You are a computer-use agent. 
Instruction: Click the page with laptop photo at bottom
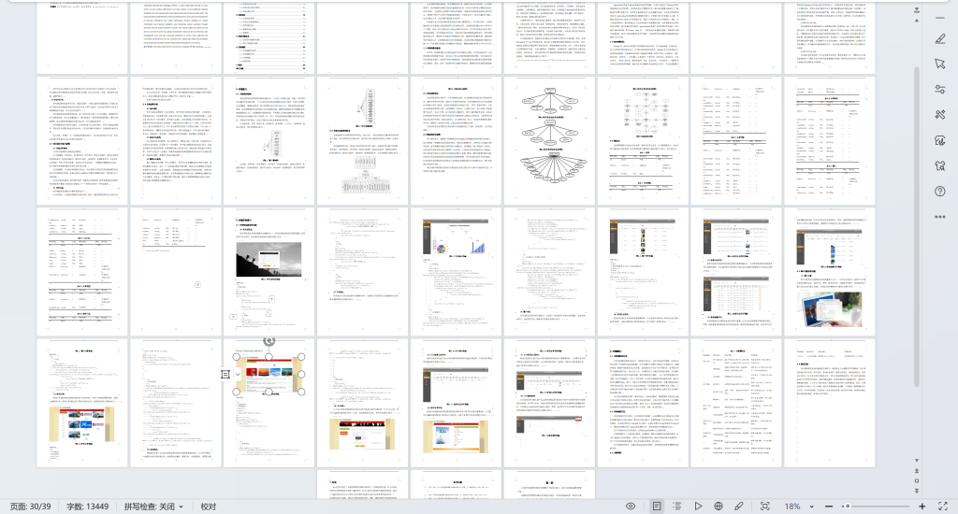point(831,271)
